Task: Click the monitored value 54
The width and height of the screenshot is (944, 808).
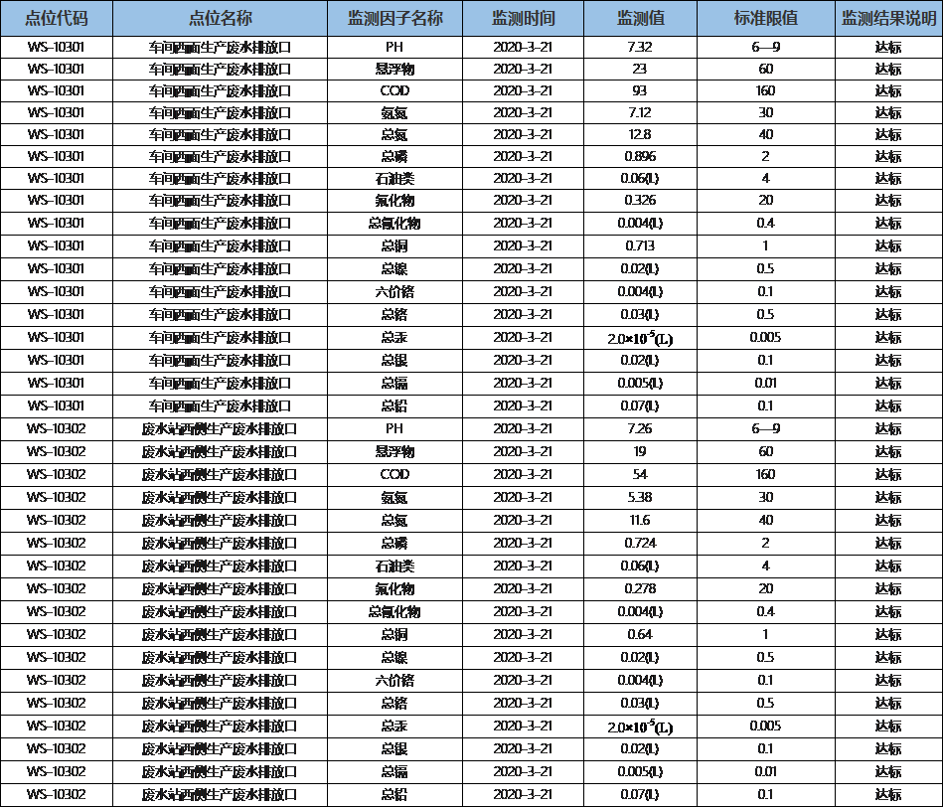Action: pos(640,474)
